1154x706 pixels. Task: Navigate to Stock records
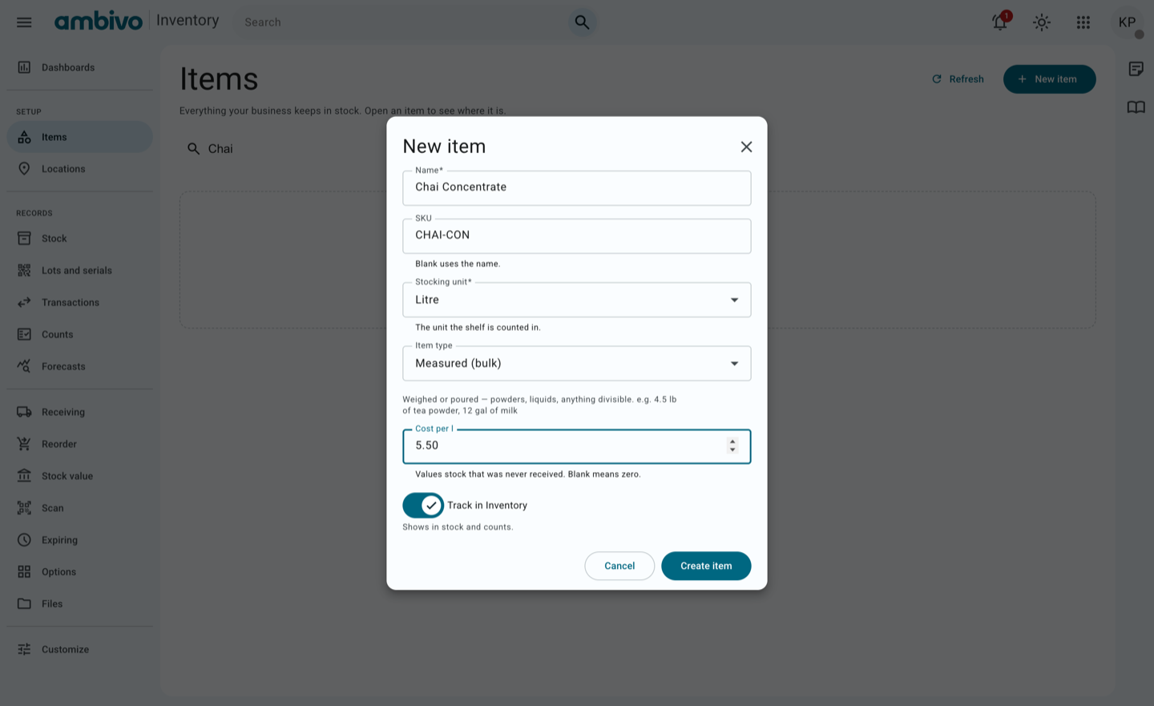pyautogui.click(x=79, y=239)
